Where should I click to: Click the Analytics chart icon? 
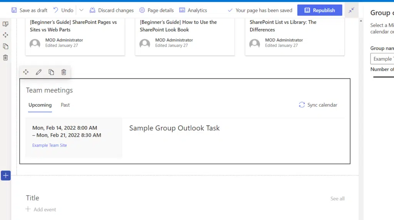(x=182, y=10)
